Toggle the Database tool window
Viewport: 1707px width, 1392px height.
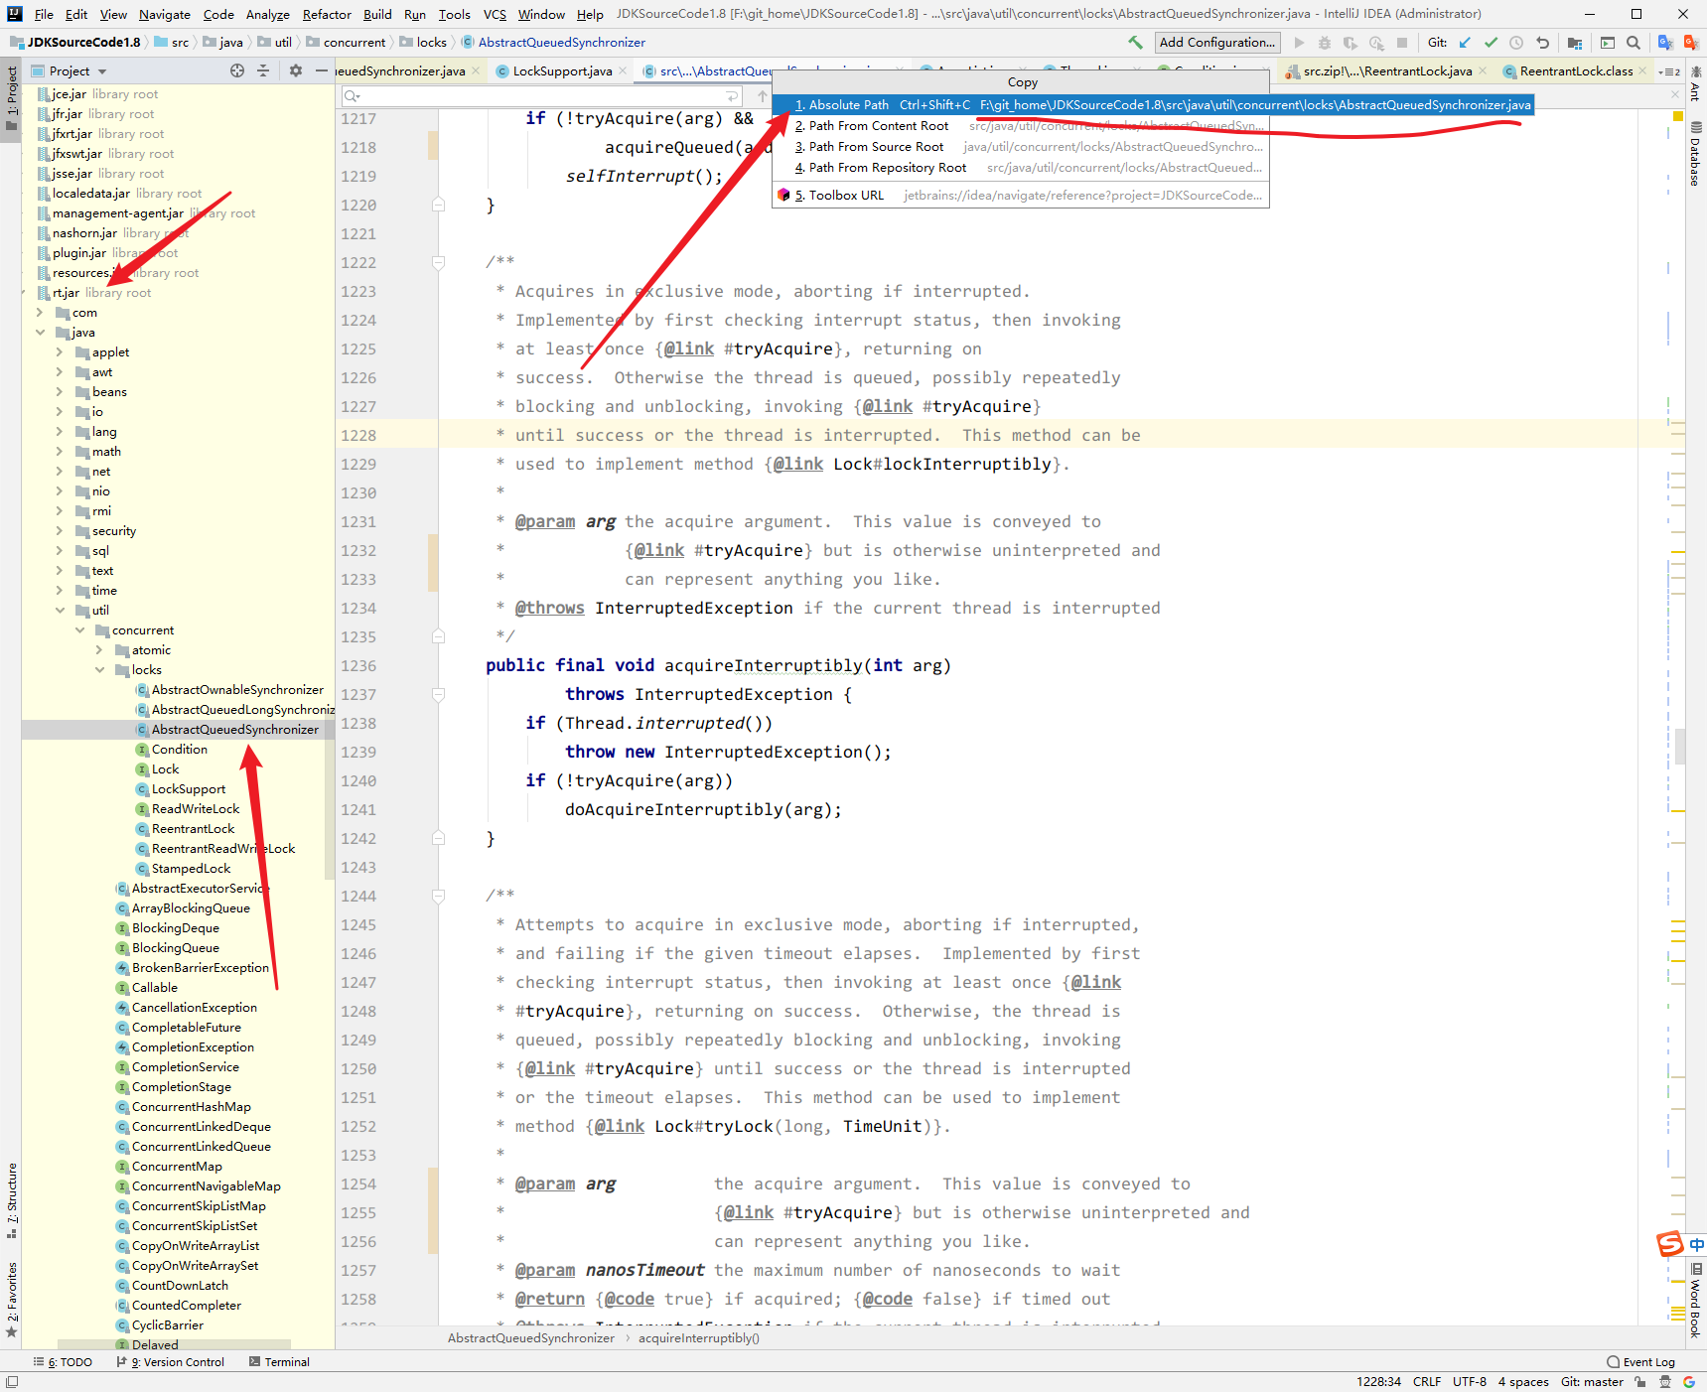pyautogui.click(x=1695, y=154)
